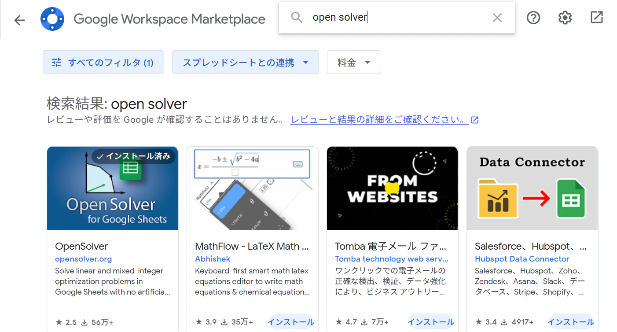Image resolution: width=617 pixels, height=332 pixels.
Task: Open Marketplace in a new window icon
Action: (597, 18)
